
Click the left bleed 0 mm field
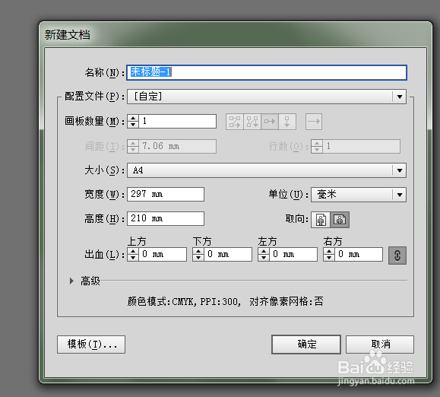pos(293,254)
